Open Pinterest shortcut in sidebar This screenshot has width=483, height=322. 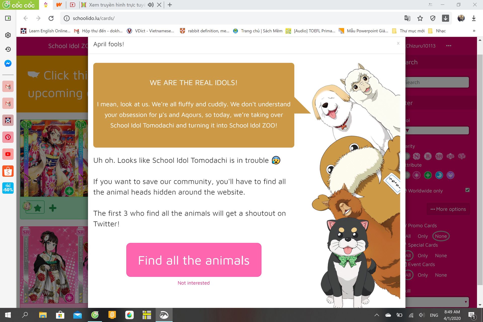click(x=8, y=137)
